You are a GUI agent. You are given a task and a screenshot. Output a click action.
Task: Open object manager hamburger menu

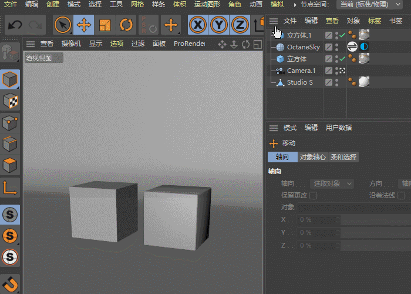pos(274,21)
